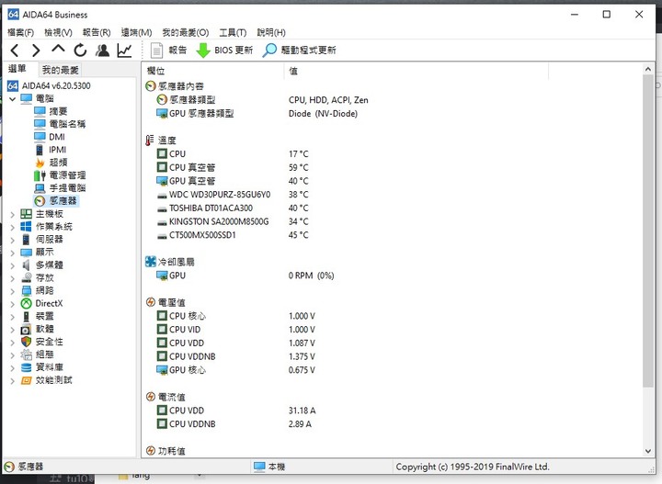This screenshot has width=662, height=484.
Task: Select the CPU 真空管 temperature row
Action: tap(233, 167)
